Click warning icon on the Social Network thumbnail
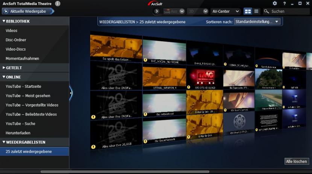The width and height of the screenshot is (312, 174). (x=145, y=141)
